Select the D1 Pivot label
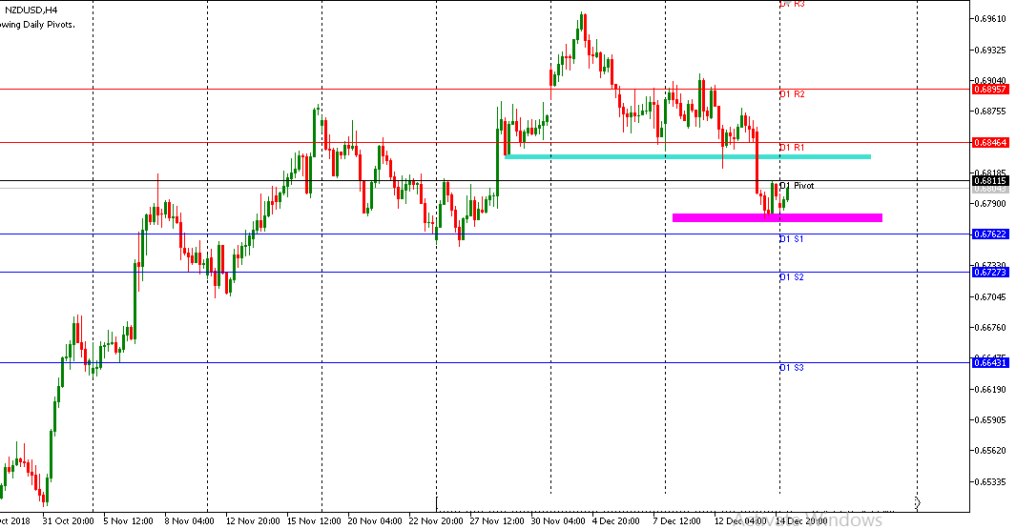Image resolution: width=1016 pixels, height=529 pixels. point(797,186)
